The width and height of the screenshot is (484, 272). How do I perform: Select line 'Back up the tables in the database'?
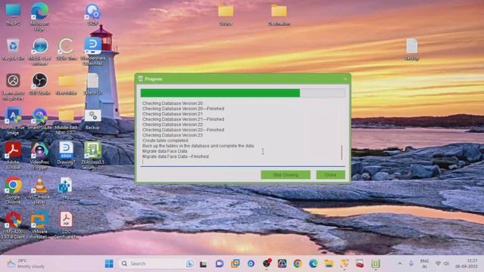[198, 146]
